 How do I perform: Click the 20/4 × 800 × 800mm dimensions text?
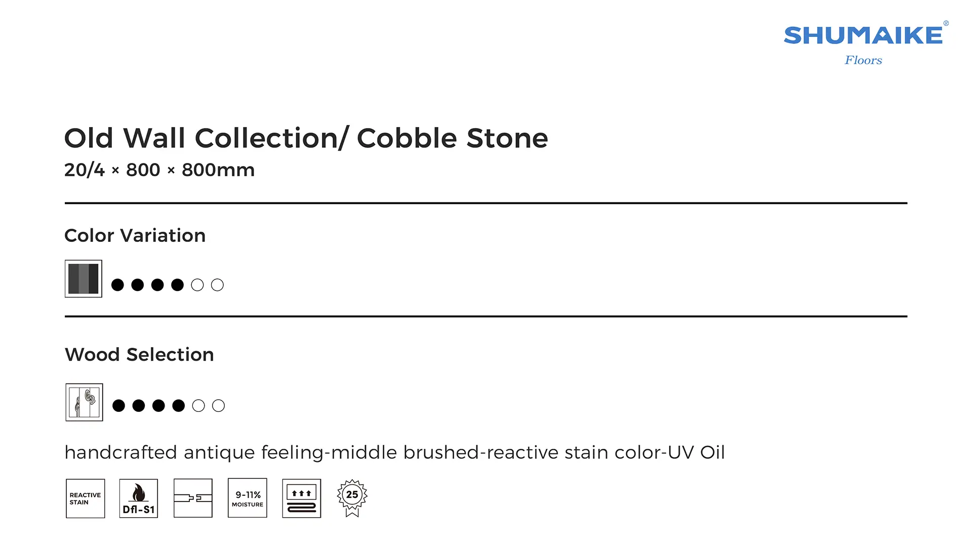[159, 170]
